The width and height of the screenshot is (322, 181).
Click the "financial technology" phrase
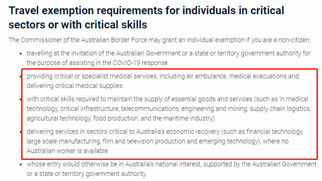coord(275,132)
